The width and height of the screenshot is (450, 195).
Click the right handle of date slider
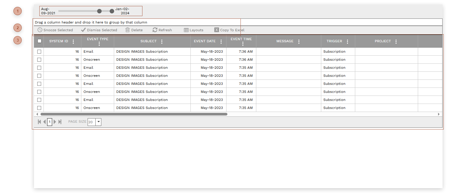pos(112,11)
